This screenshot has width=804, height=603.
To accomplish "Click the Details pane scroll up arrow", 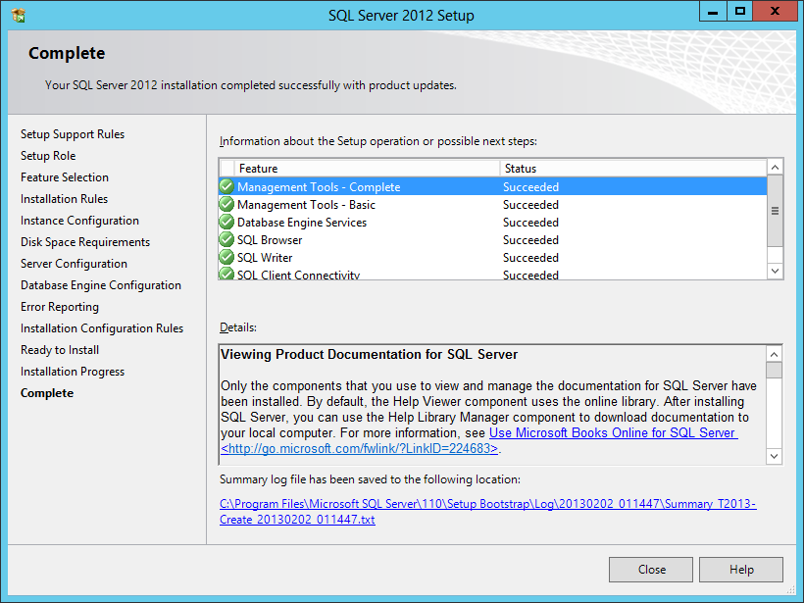I will [774, 354].
